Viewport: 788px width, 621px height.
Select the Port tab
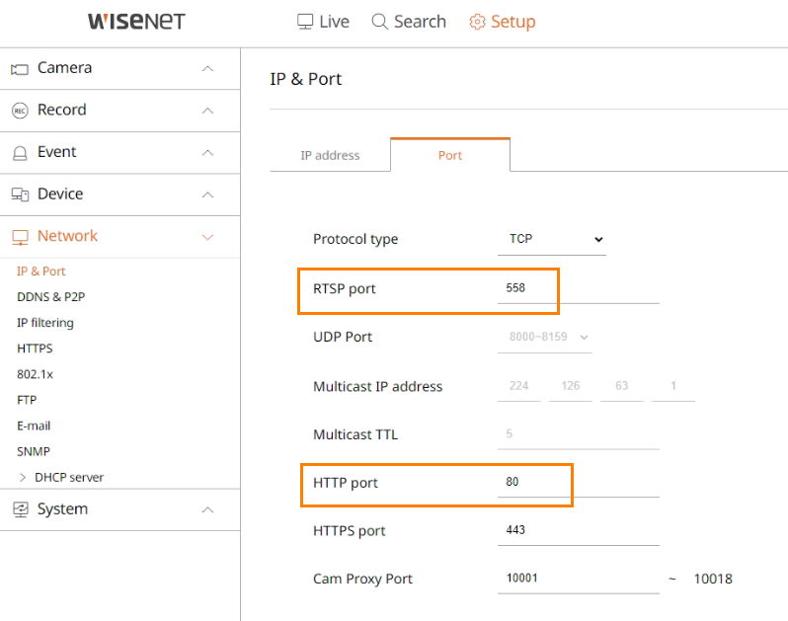(449, 155)
